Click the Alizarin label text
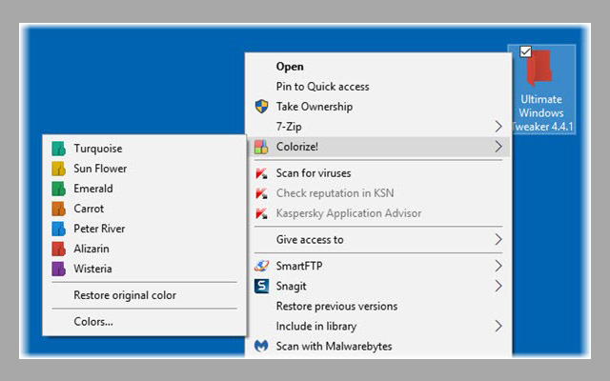This screenshot has height=381, width=610. click(91, 249)
